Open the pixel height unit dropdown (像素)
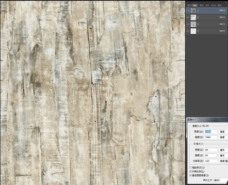Image resolution: width=228 pixels, height=185 pixels. click(223, 137)
